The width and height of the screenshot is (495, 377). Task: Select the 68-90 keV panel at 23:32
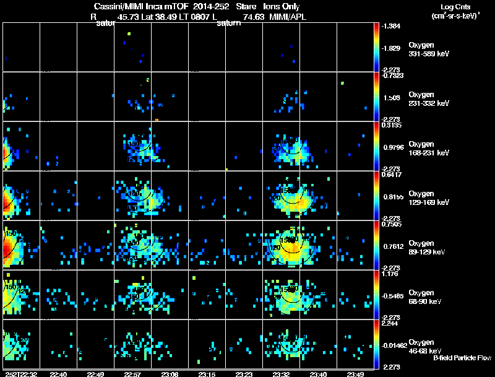(282, 295)
